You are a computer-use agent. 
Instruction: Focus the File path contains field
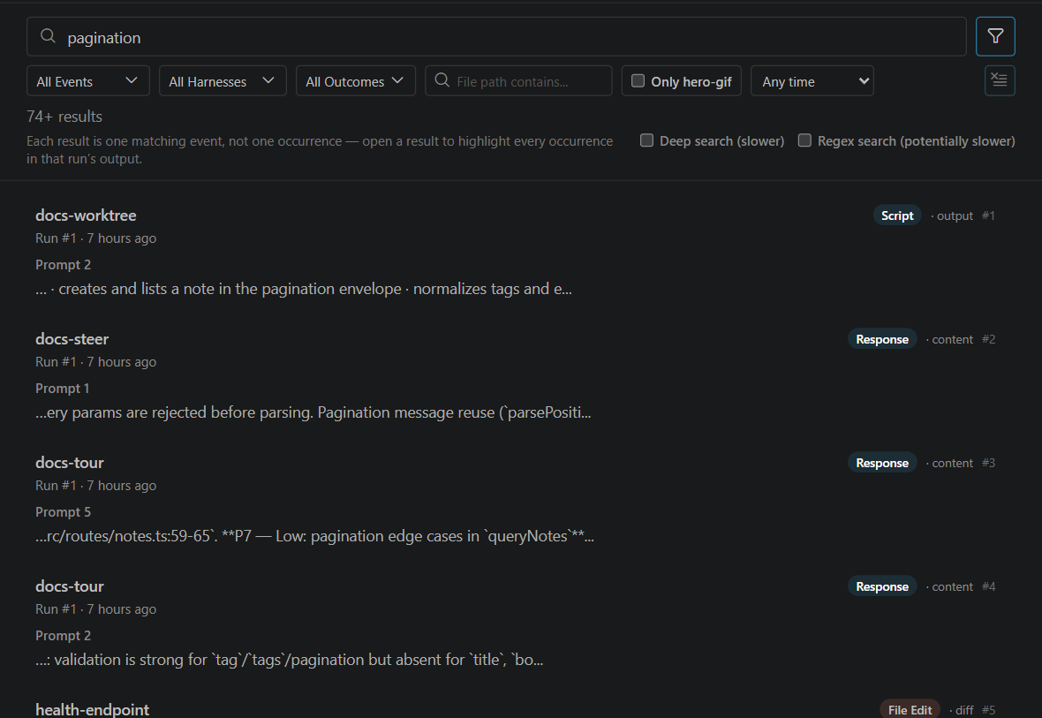[x=518, y=80]
